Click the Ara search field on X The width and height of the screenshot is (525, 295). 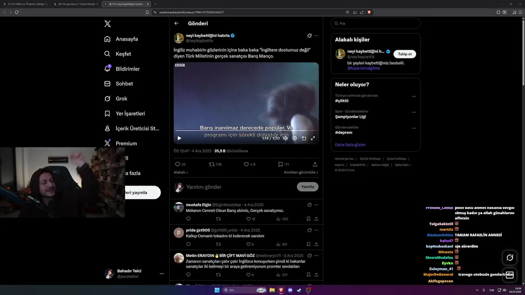pyautogui.click(x=376, y=23)
